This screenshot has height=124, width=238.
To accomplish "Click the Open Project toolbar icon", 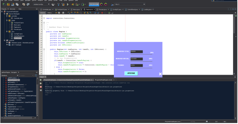I will 13,4.
